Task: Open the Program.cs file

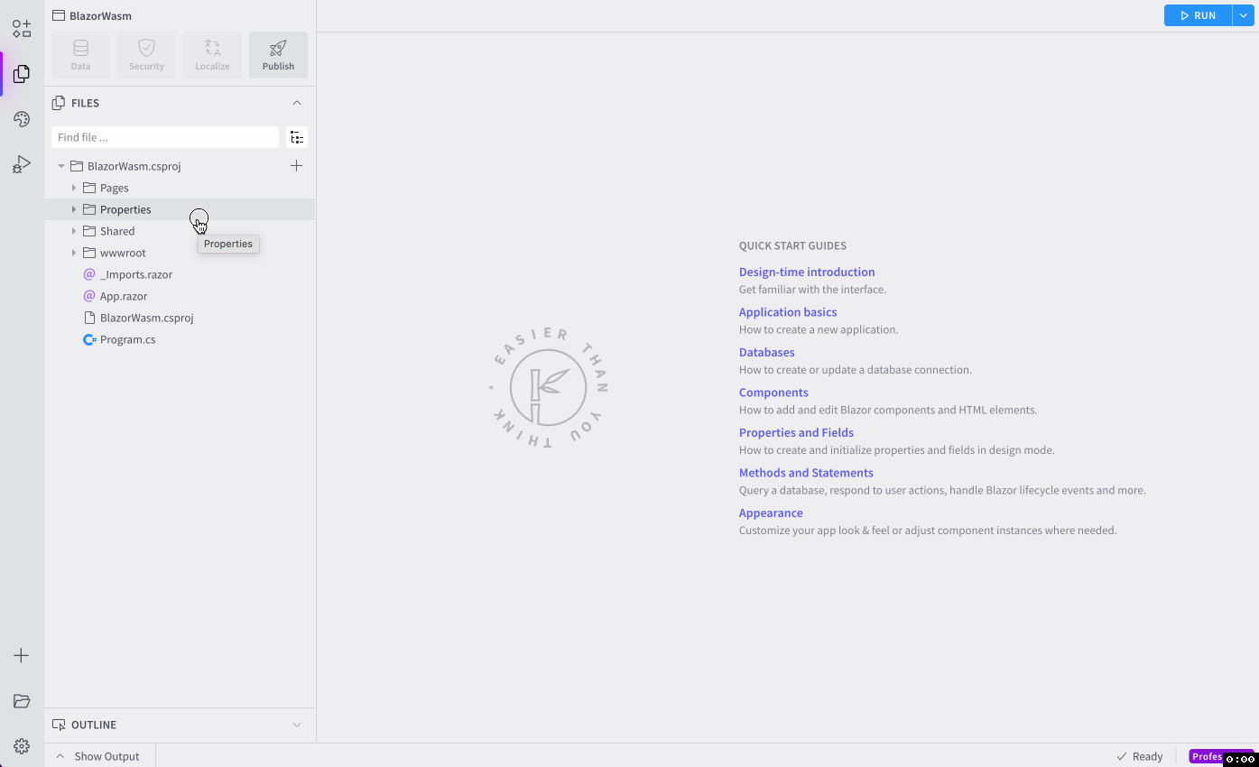Action: tap(128, 339)
